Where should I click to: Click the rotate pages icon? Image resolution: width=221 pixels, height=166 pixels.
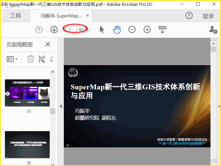tap(52, 59)
